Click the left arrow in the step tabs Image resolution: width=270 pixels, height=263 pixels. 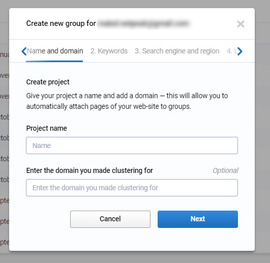coord(24,51)
